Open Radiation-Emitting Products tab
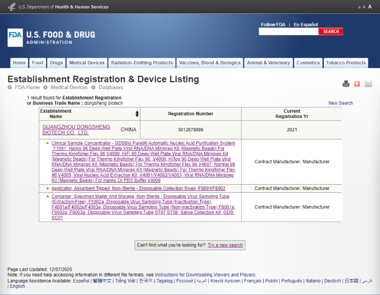Screen dimensions: 380x295 click(x=142, y=63)
